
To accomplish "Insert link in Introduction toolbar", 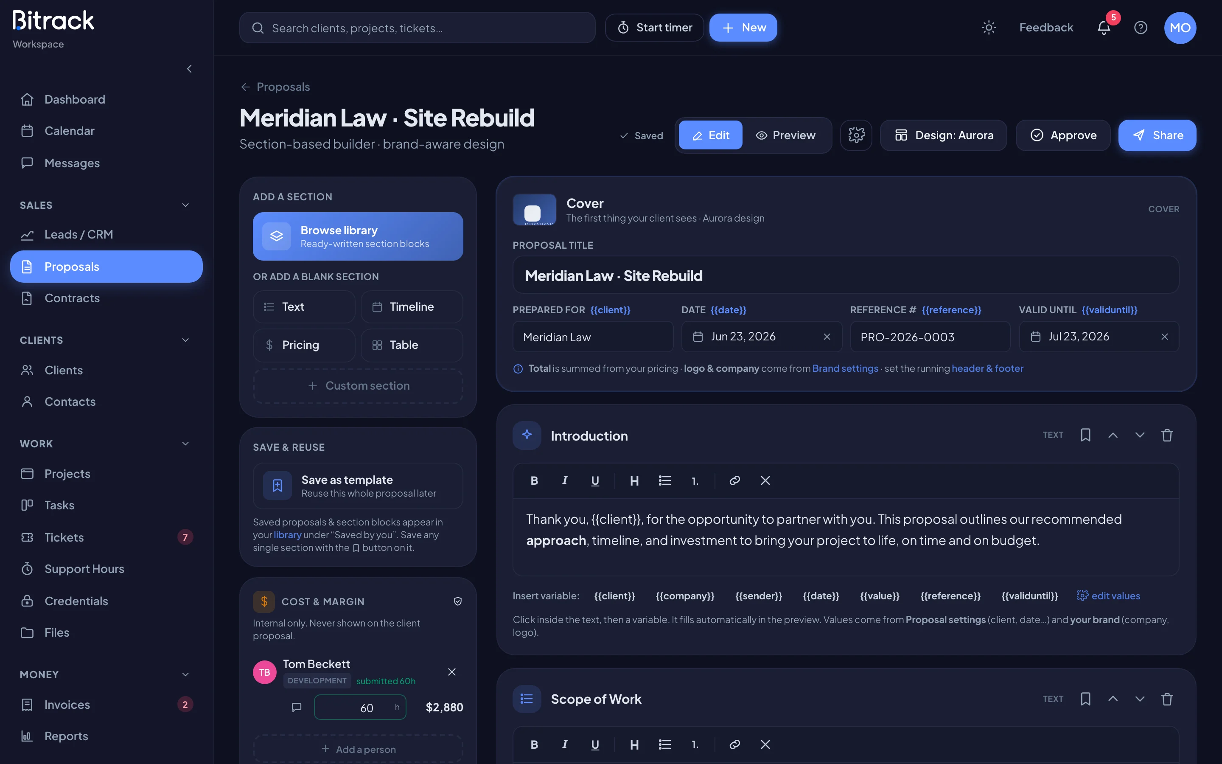I will click(x=735, y=480).
